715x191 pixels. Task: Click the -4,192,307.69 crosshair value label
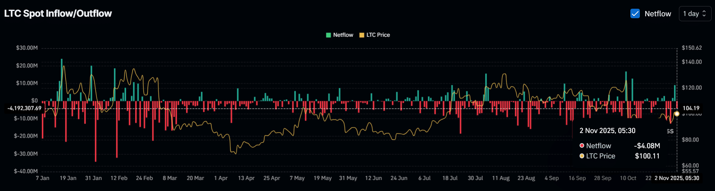pos(24,108)
